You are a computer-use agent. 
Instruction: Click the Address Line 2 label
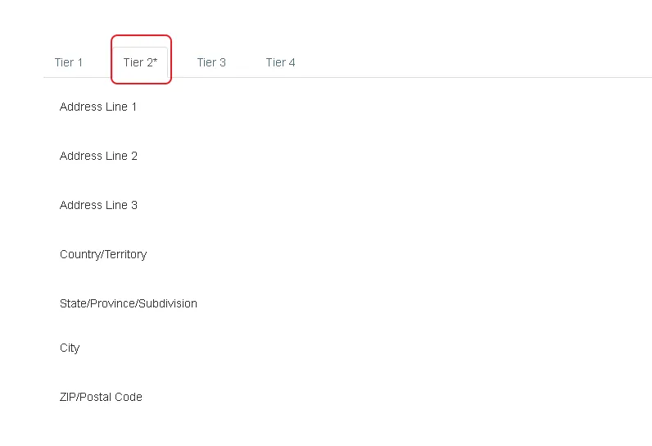[98, 156]
